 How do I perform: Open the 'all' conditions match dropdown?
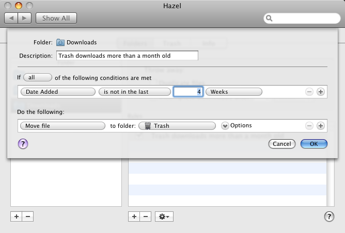pos(38,77)
